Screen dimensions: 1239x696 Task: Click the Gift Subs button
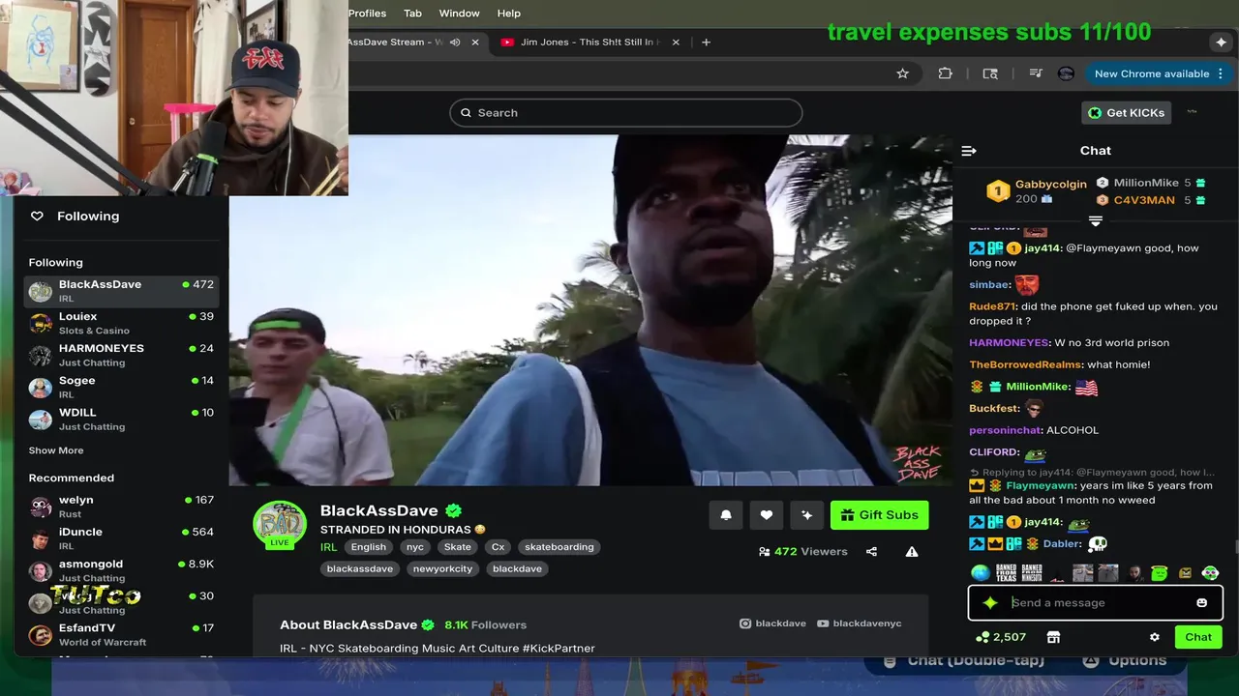879,515
